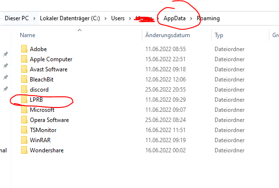
Task: Click the Avast Software folder icon
Action: point(24,69)
